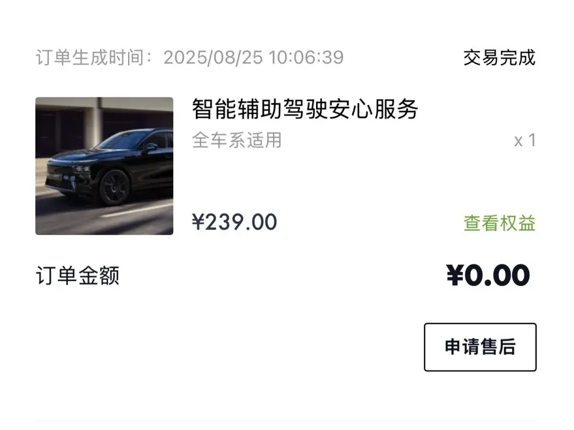Select the 智能辅助驾驶安心服务 product title

[305, 109]
